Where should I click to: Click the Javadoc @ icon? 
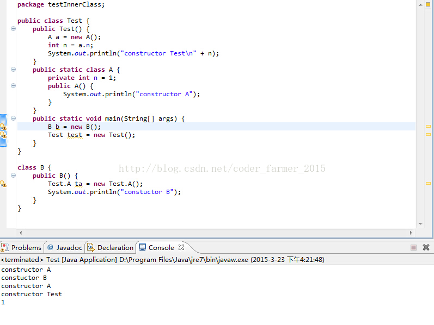click(x=50, y=247)
